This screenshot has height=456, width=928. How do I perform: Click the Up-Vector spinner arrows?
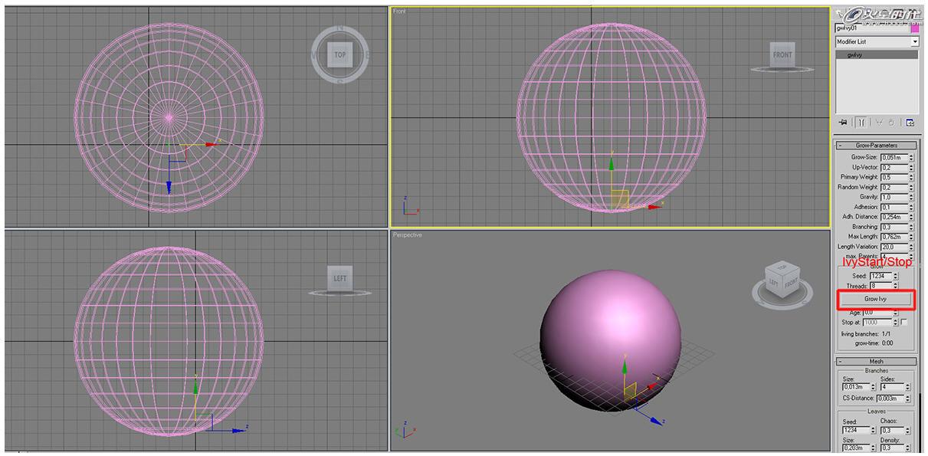pos(911,167)
